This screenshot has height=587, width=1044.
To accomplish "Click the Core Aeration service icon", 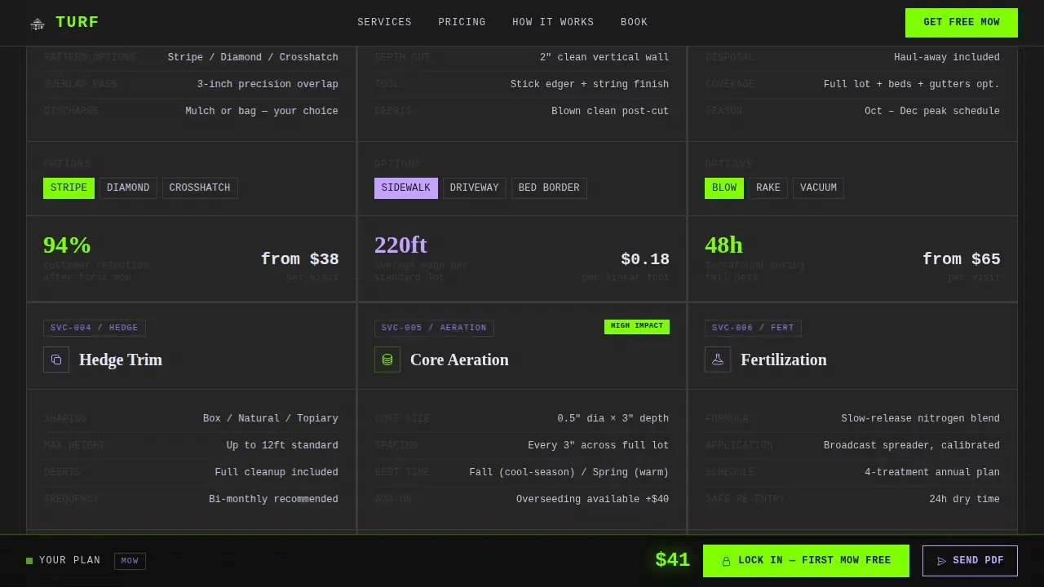I will click(x=387, y=360).
